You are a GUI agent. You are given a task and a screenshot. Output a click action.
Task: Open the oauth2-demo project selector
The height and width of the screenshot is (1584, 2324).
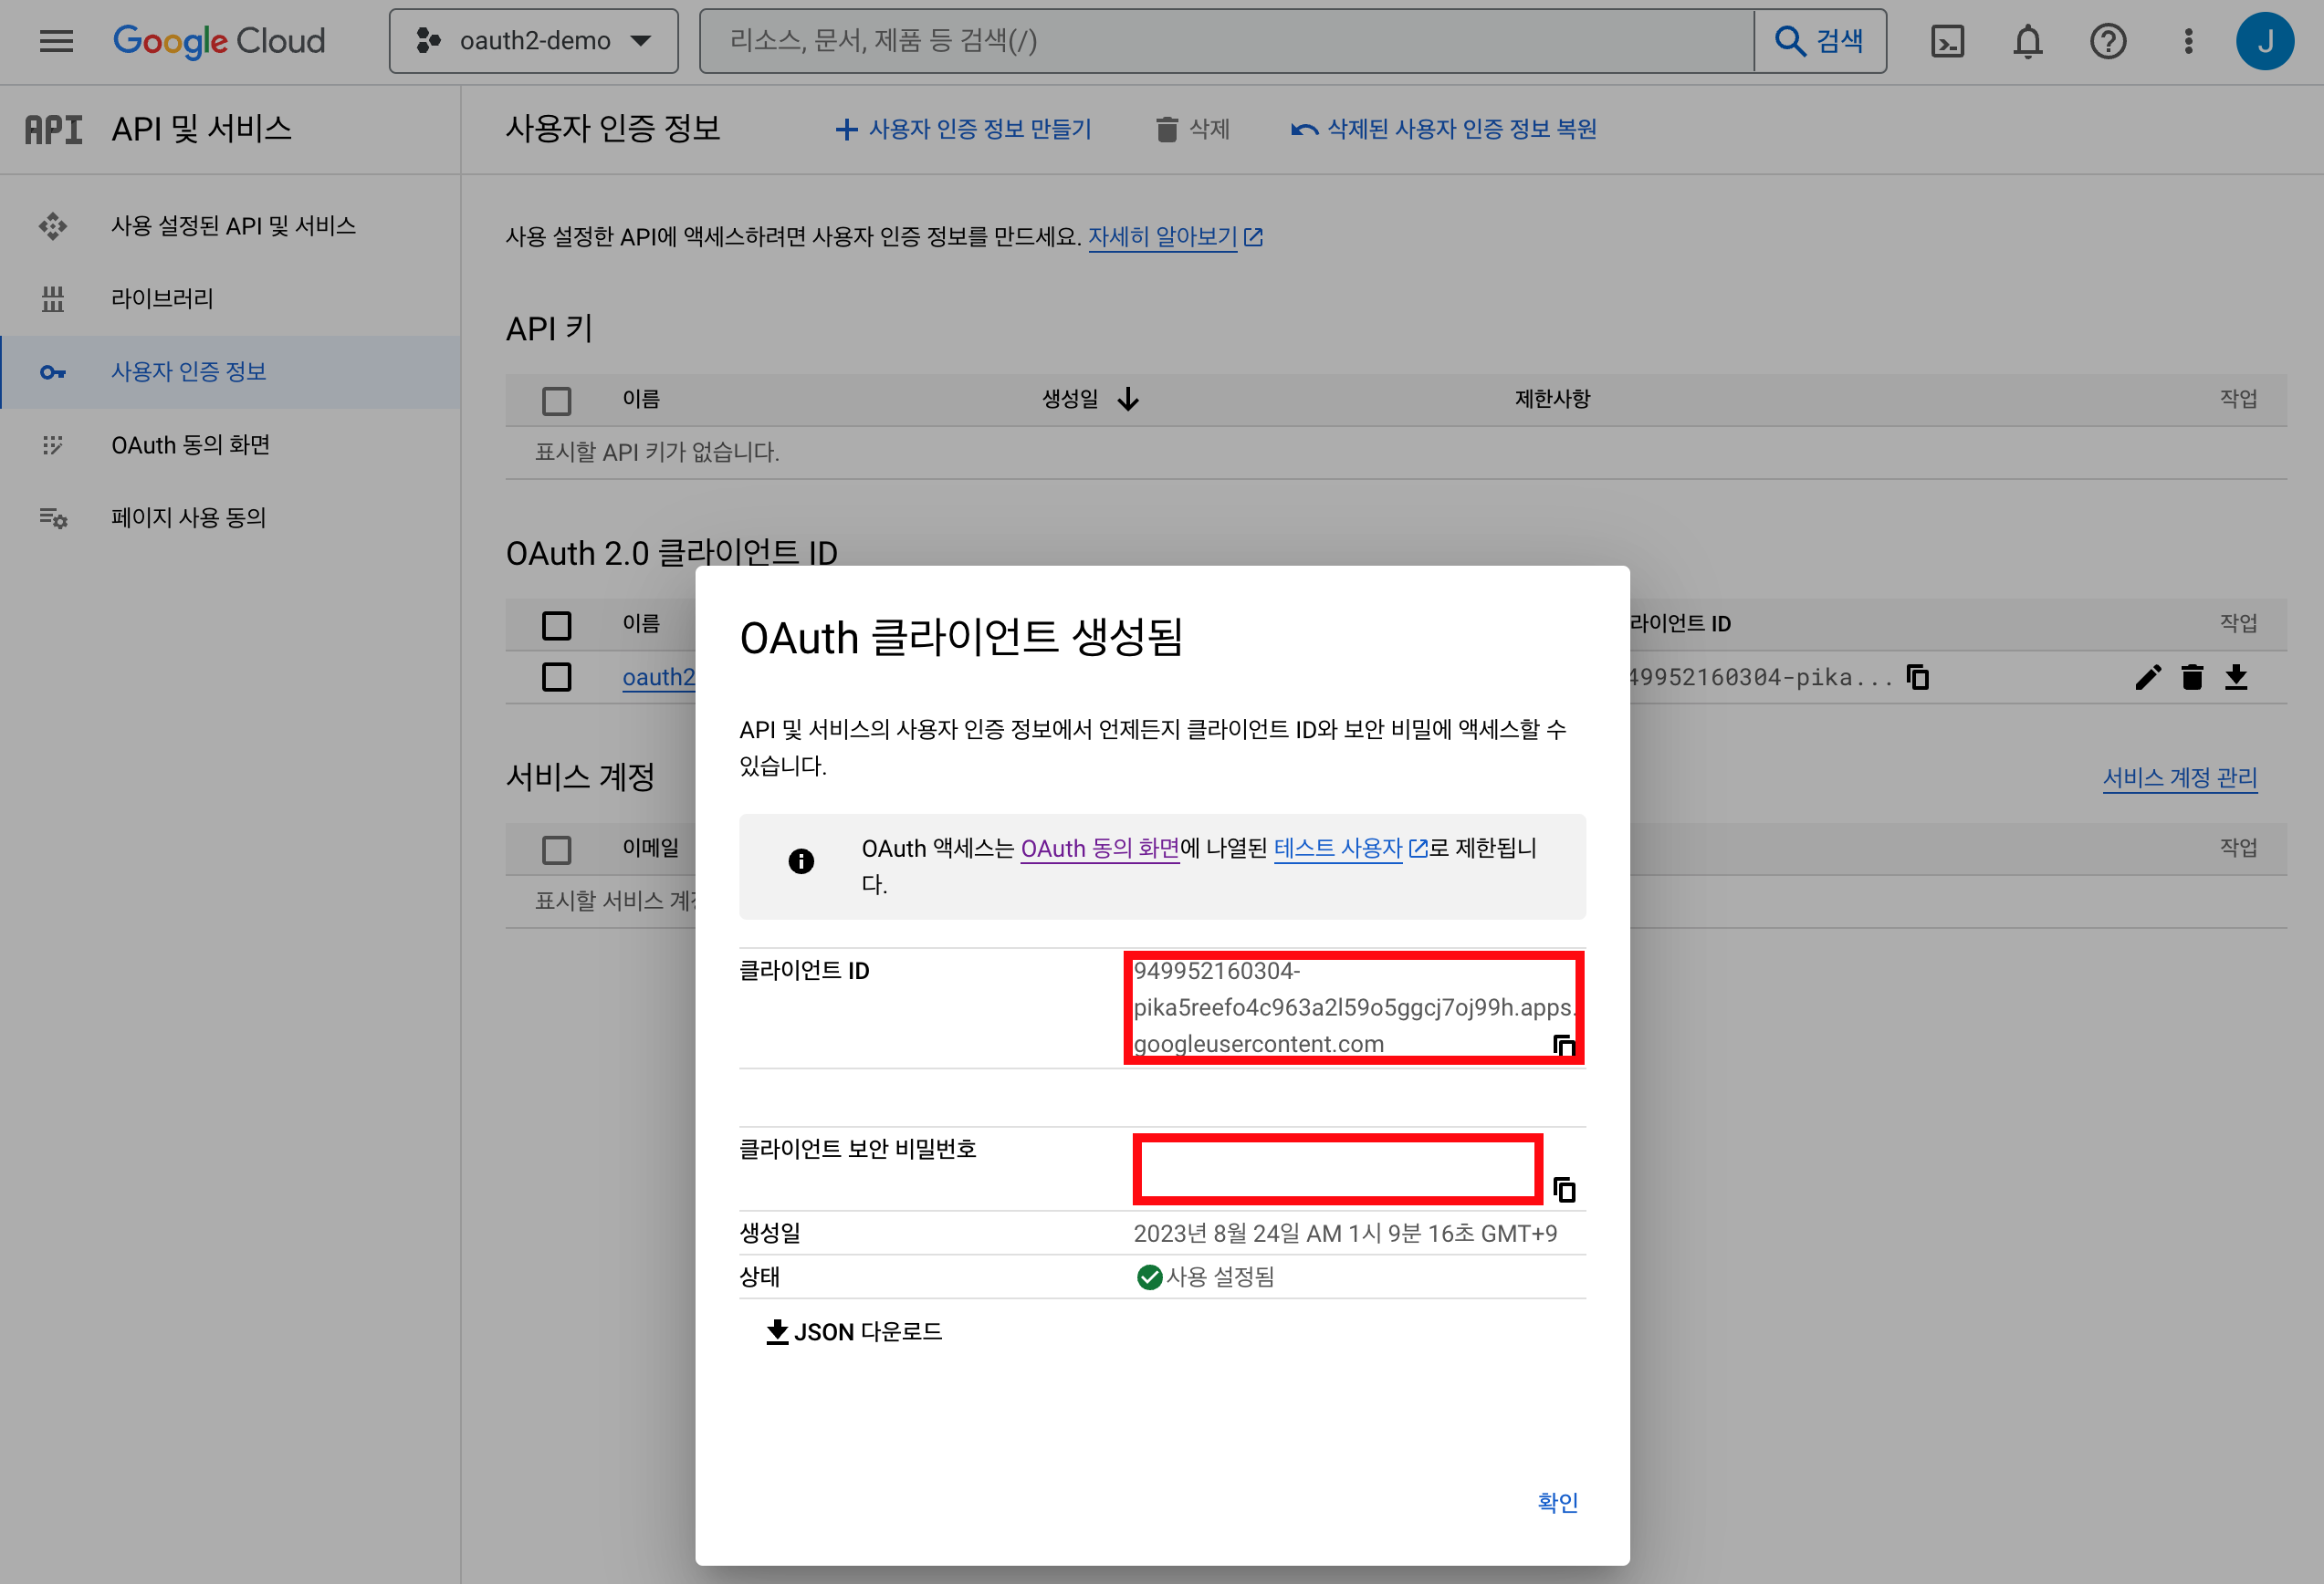(533, 41)
